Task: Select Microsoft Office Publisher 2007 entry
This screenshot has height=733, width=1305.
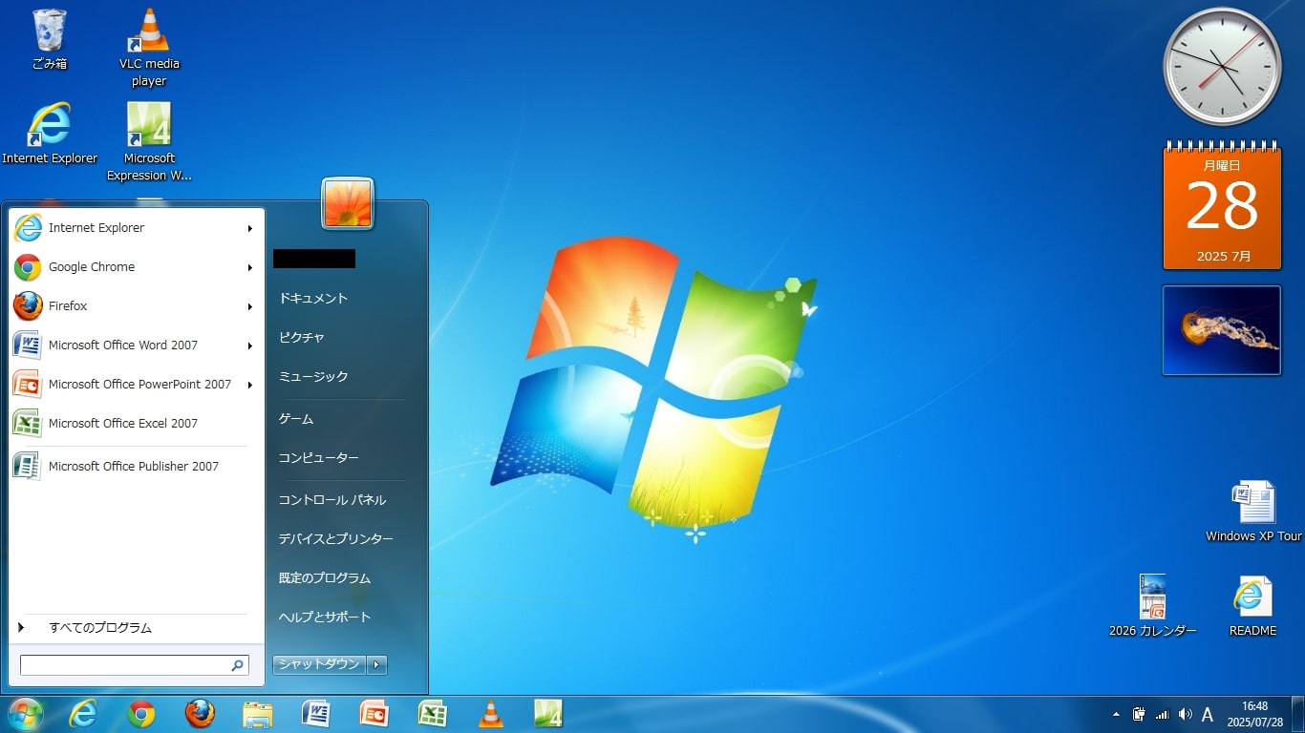Action: pyautogui.click(x=133, y=467)
